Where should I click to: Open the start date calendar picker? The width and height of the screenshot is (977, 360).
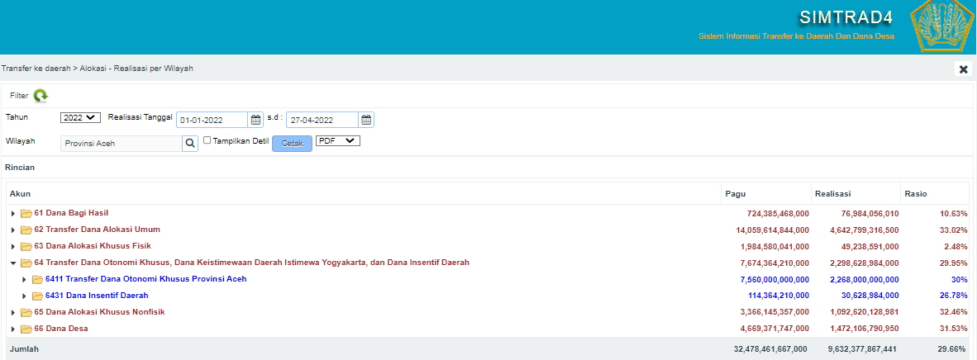pyautogui.click(x=255, y=120)
